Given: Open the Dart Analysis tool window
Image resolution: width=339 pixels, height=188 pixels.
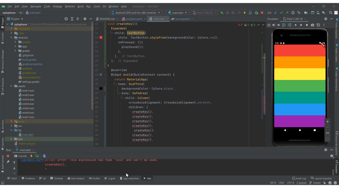Looking at the screenshot, I should pos(76,178).
